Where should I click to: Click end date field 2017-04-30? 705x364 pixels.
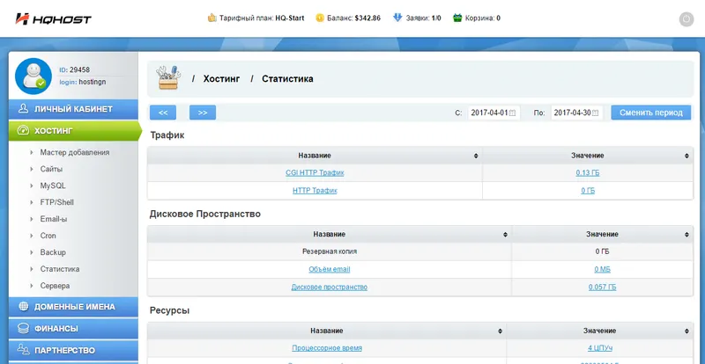577,113
